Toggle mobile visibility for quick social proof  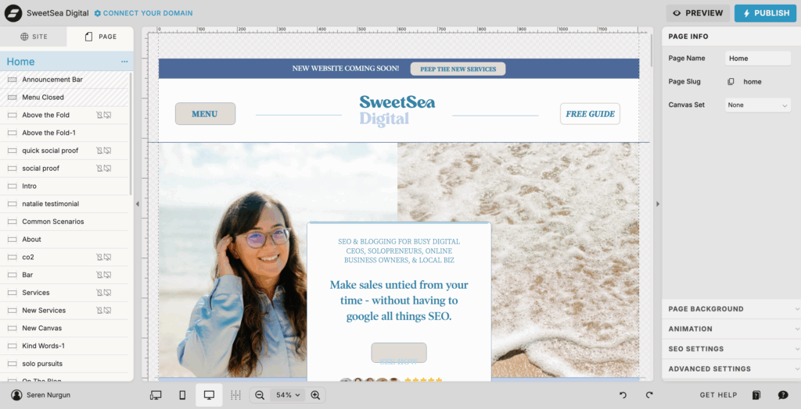(99, 151)
